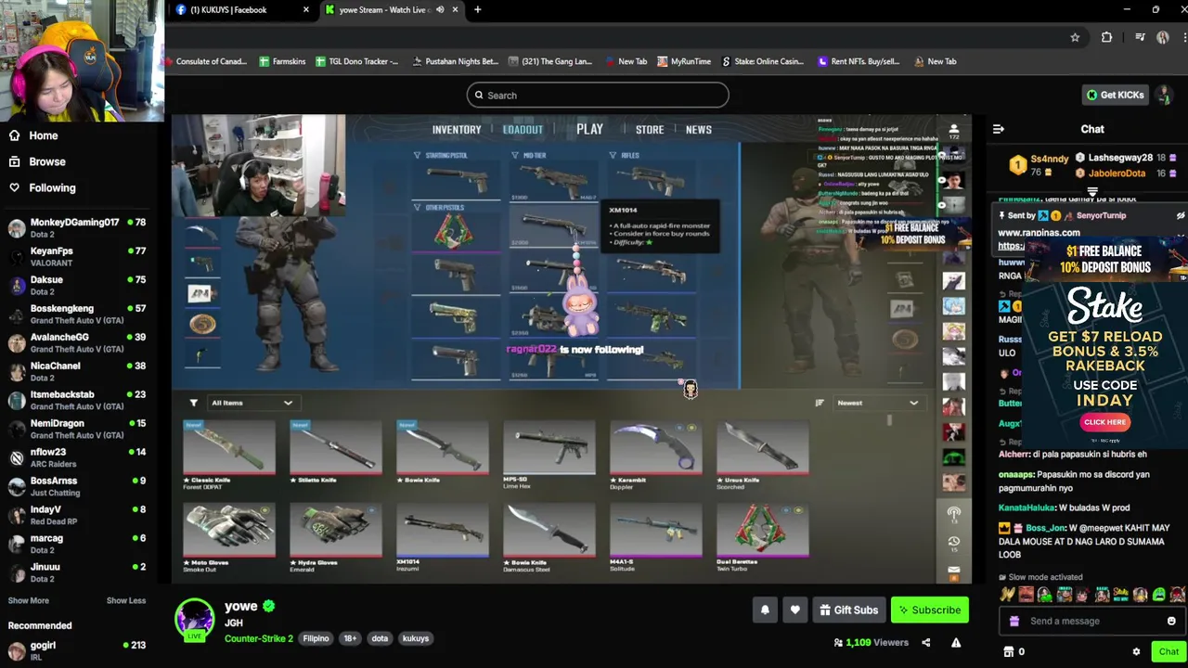Collapse the list with Show Less
This screenshot has width=1188, height=668.
(126, 600)
